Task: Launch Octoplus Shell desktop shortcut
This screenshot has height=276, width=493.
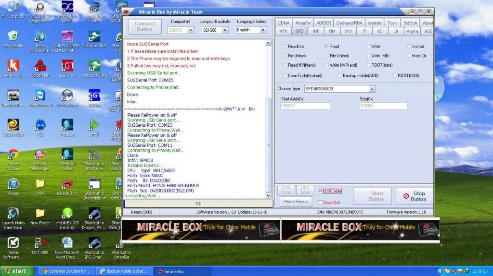Action: pos(94,39)
